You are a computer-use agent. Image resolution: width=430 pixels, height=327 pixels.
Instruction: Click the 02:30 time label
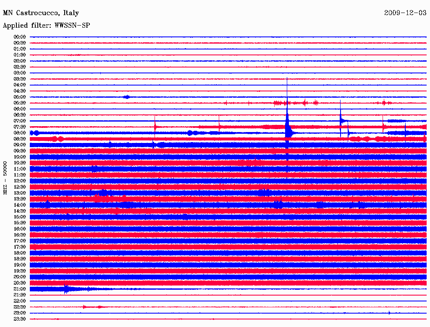click(x=20, y=67)
